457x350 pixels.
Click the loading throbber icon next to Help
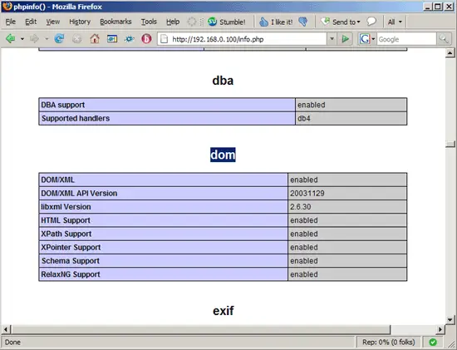pos(191,22)
